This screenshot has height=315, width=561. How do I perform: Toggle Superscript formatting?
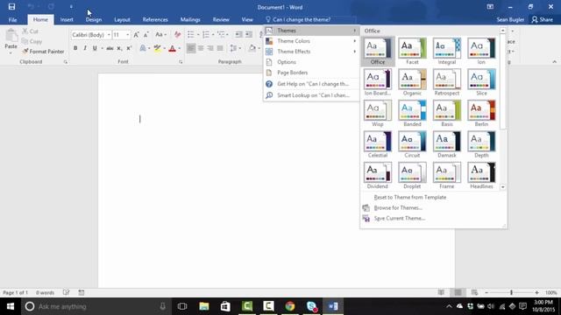pyautogui.click(x=129, y=48)
